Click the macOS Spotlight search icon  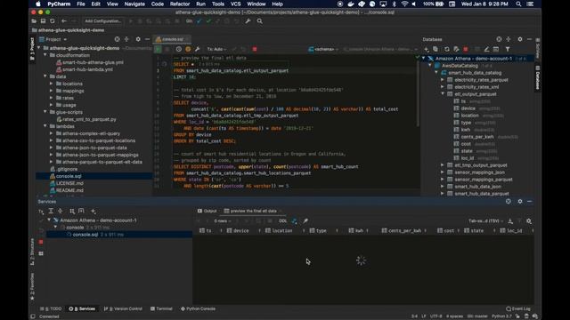[x=518, y=4]
